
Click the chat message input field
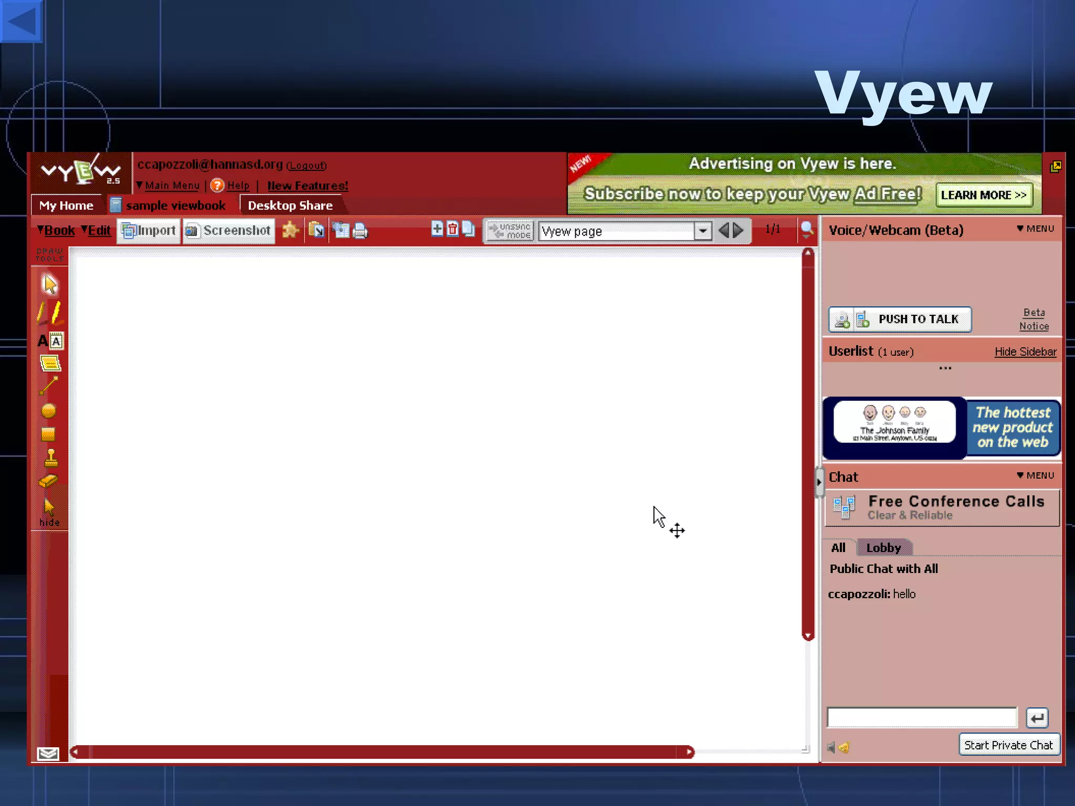click(x=921, y=717)
